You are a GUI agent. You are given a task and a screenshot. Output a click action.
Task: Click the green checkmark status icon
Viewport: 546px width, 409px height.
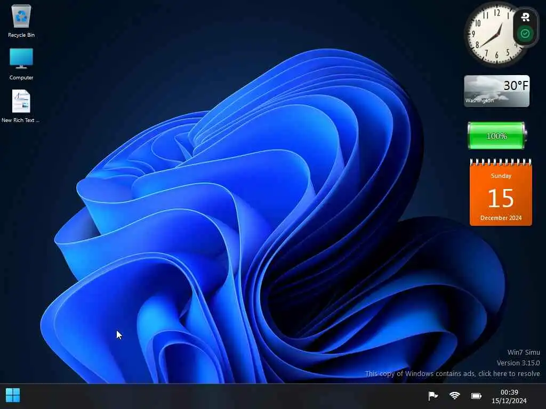point(525,34)
